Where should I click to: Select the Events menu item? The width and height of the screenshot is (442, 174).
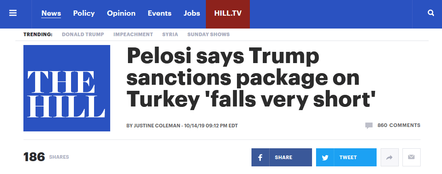click(x=159, y=13)
